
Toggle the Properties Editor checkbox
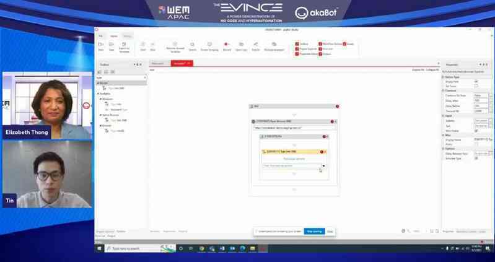297,54
